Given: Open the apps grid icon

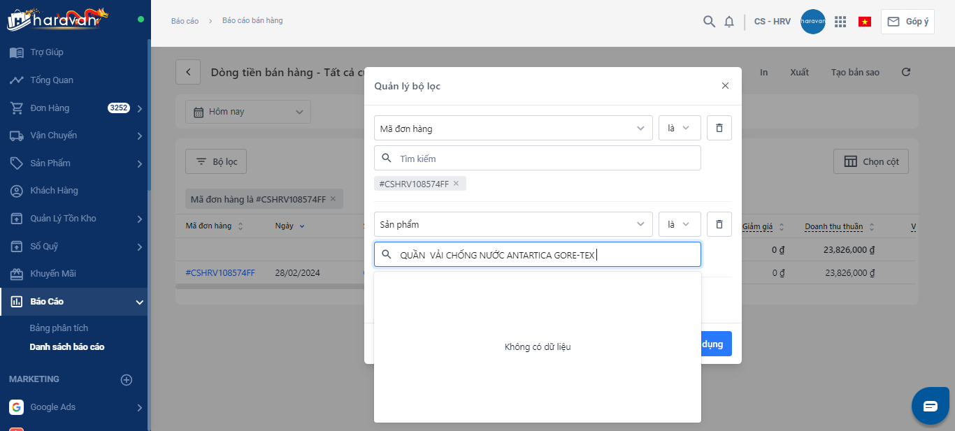Looking at the screenshot, I should coord(840,22).
